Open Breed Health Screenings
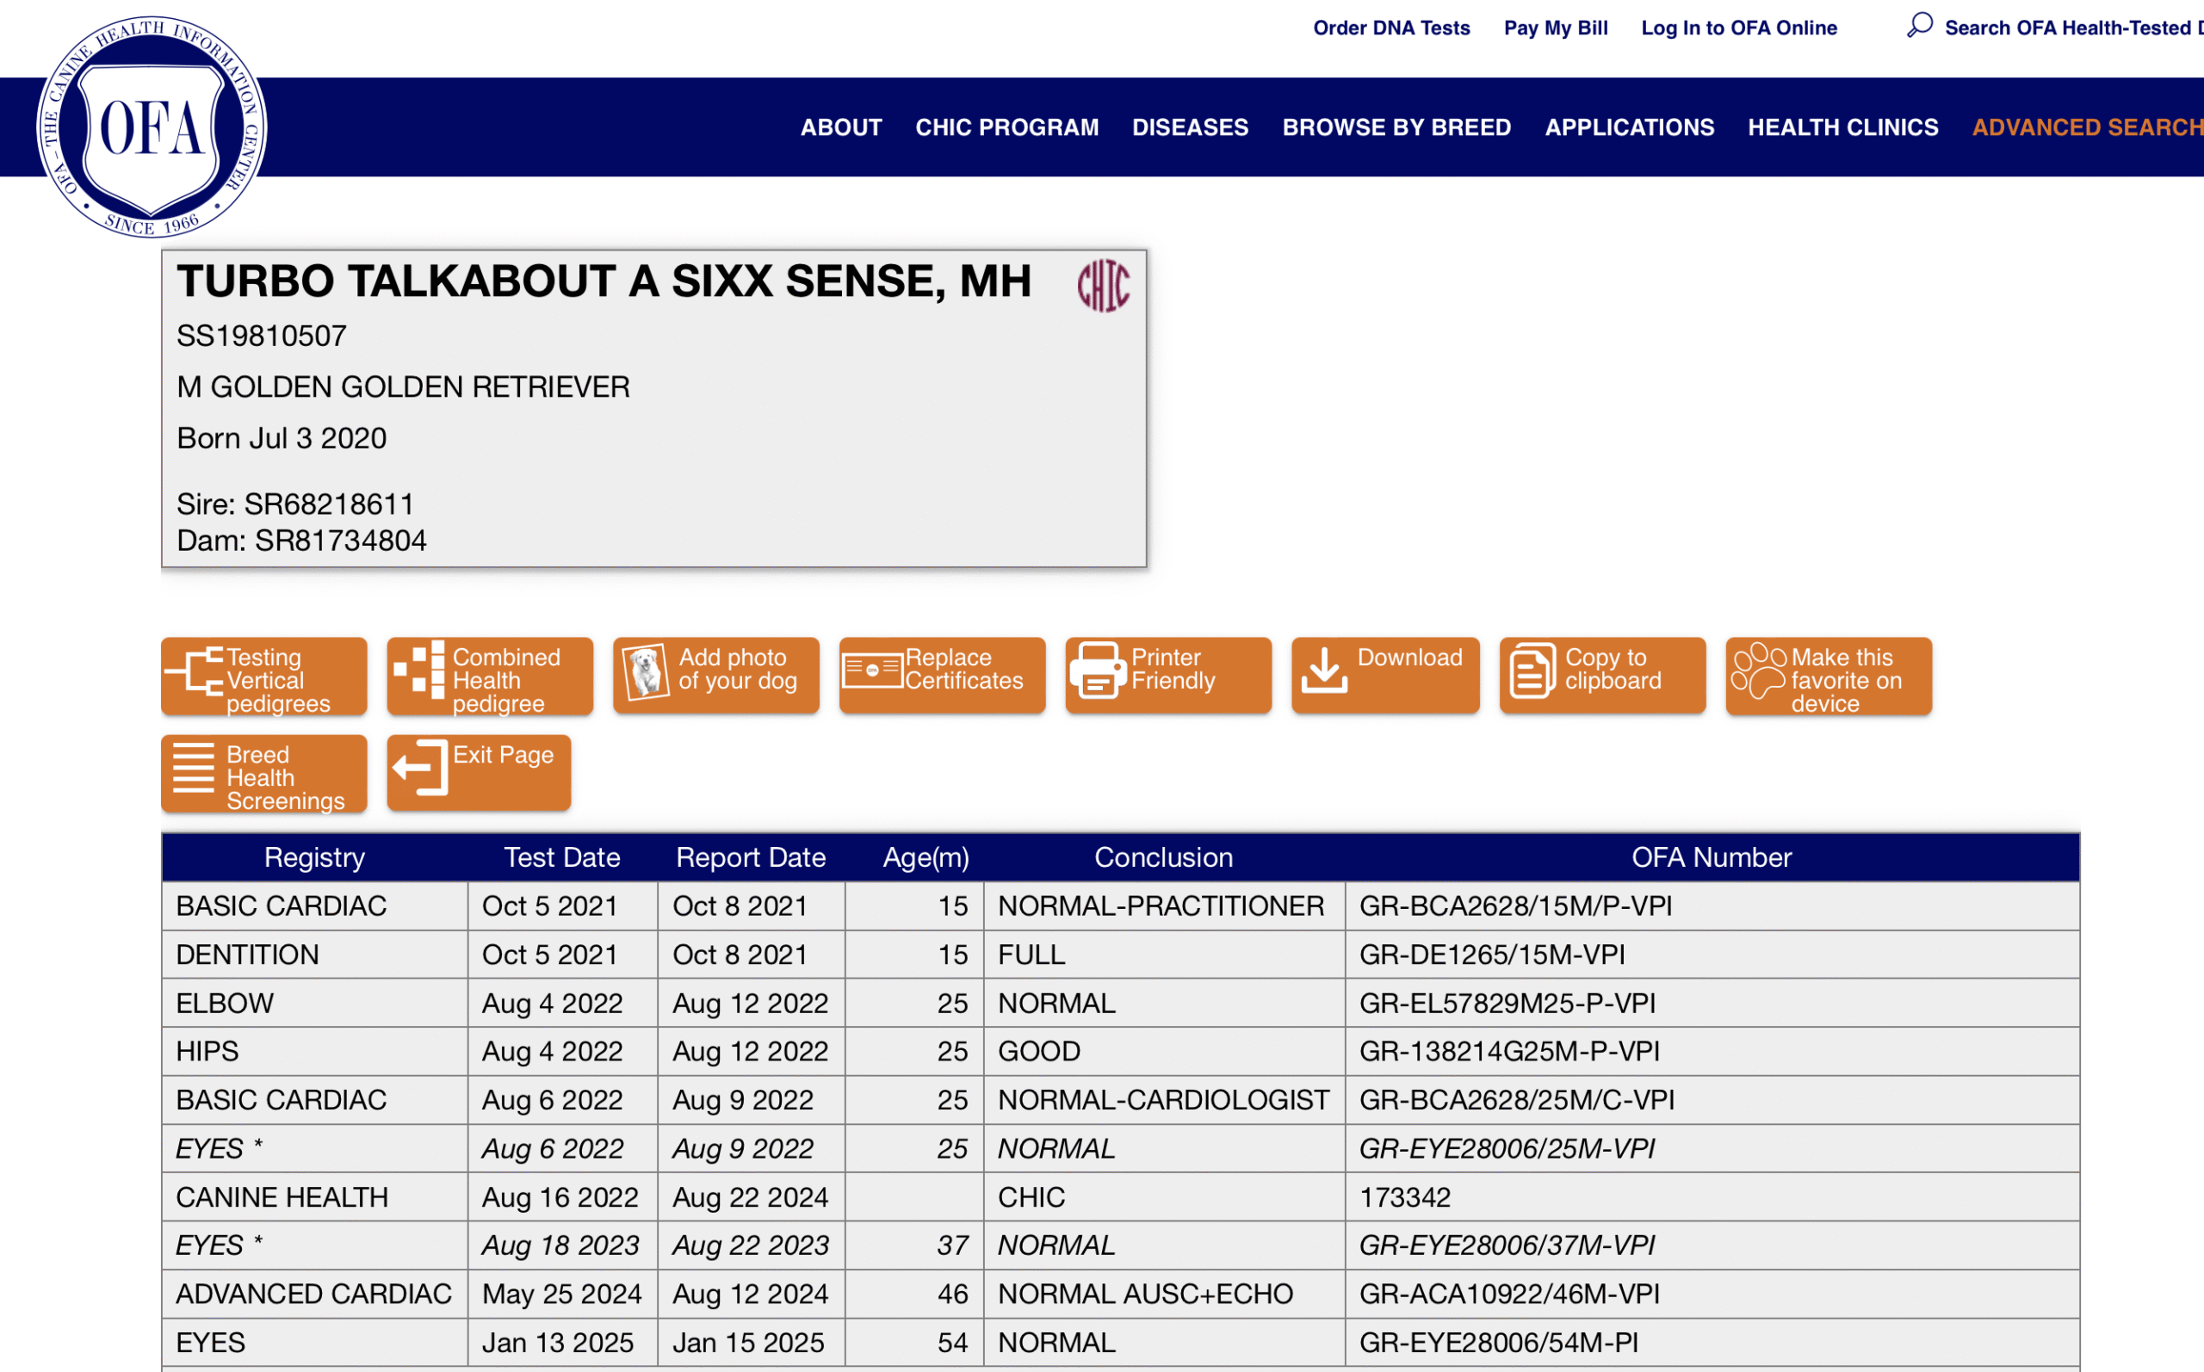Viewport: 2204px width, 1372px height. (264, 774)
